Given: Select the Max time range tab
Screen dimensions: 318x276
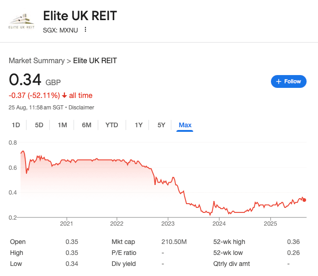Looking at the screenshot, I should [x=185, y=125].
